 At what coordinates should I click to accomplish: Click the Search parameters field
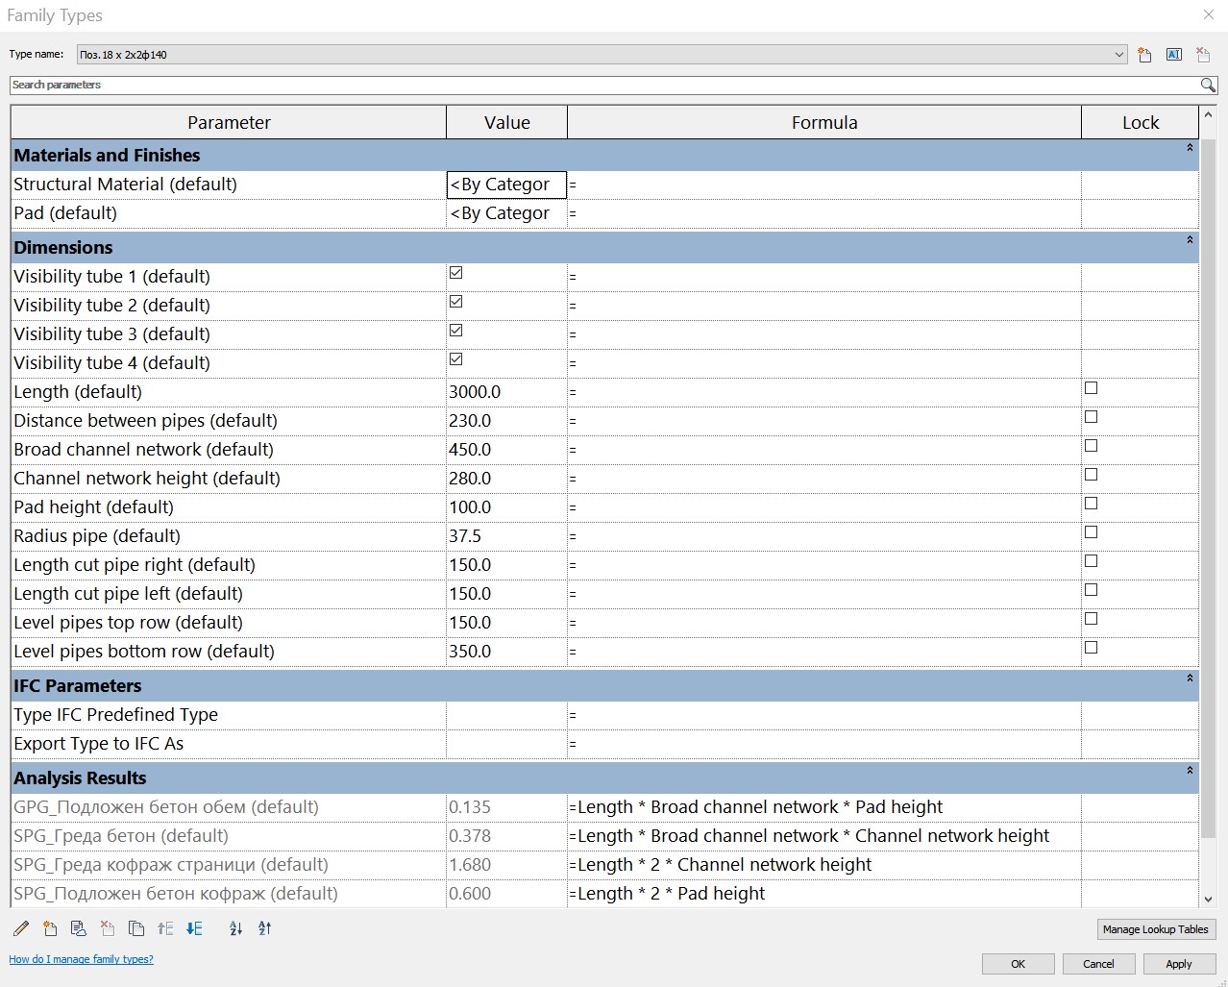(x=604, y=86)
